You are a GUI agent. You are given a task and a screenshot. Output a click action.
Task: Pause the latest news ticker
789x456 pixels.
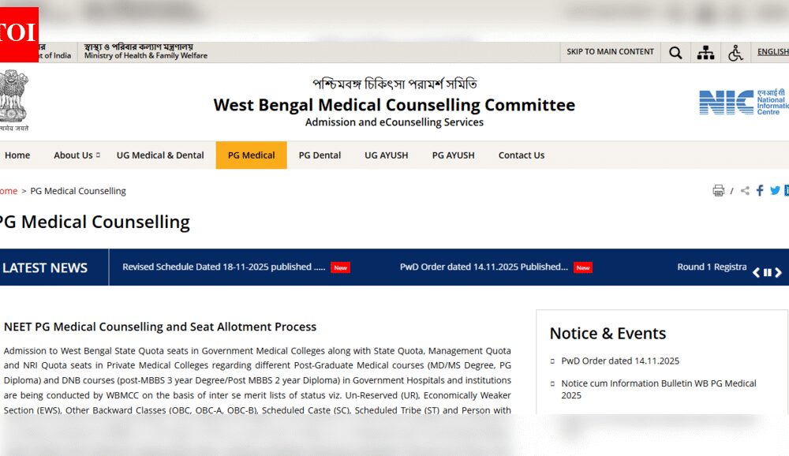[x=767, y=273]
